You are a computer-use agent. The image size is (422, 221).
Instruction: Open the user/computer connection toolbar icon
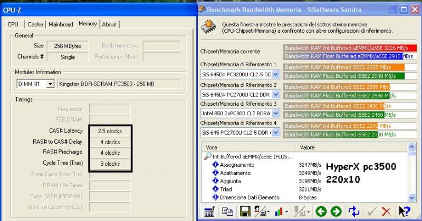point(260,212)
